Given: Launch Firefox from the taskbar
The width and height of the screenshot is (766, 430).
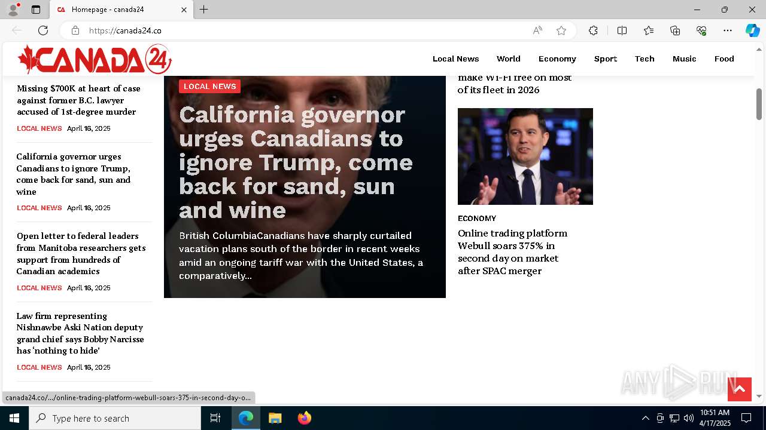Looking at the screenshot, I should [x=304, y=418].
